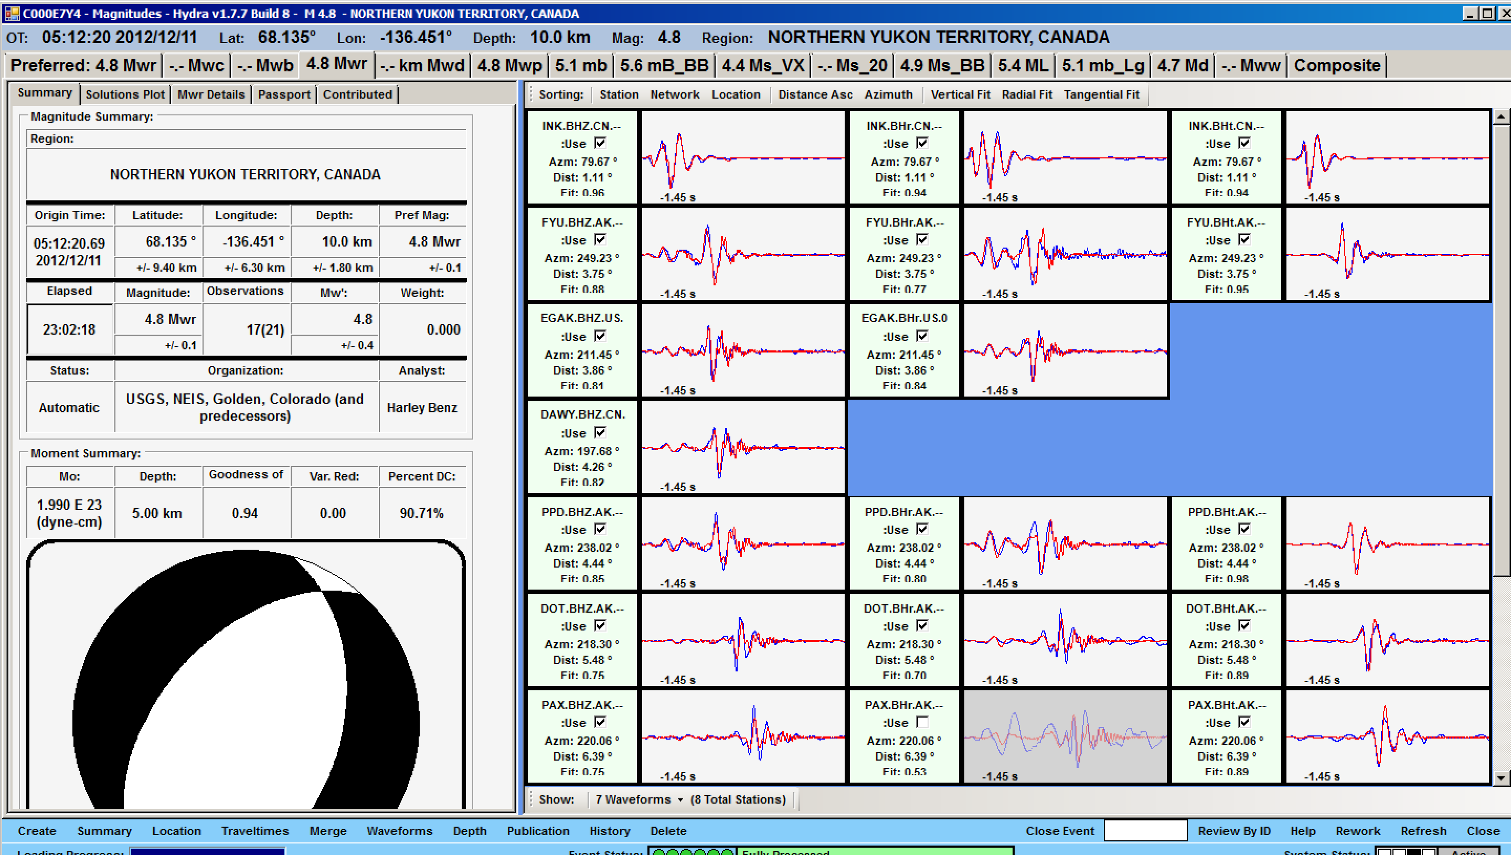The image size is (1511, 855).
Task: Click the Rework button
Action: [x=1358, y=830]
